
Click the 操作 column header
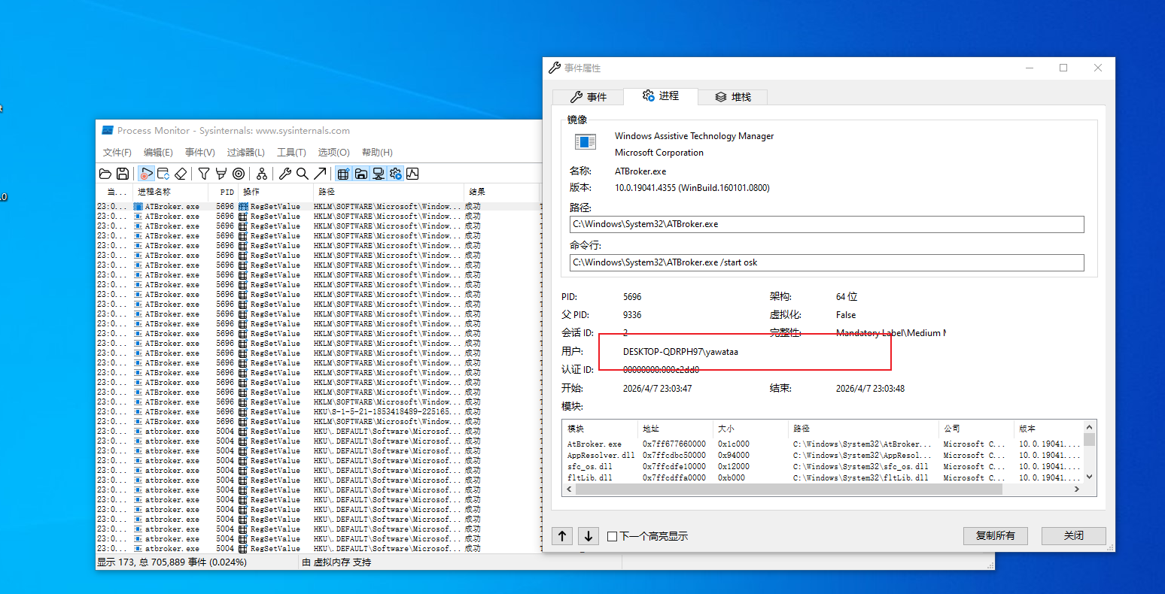point(275,192)
